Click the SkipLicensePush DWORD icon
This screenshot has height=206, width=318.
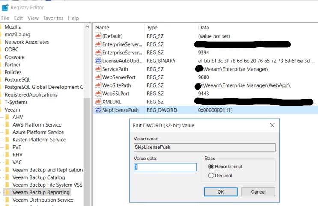pyautogui.click(x=98, y=110)
